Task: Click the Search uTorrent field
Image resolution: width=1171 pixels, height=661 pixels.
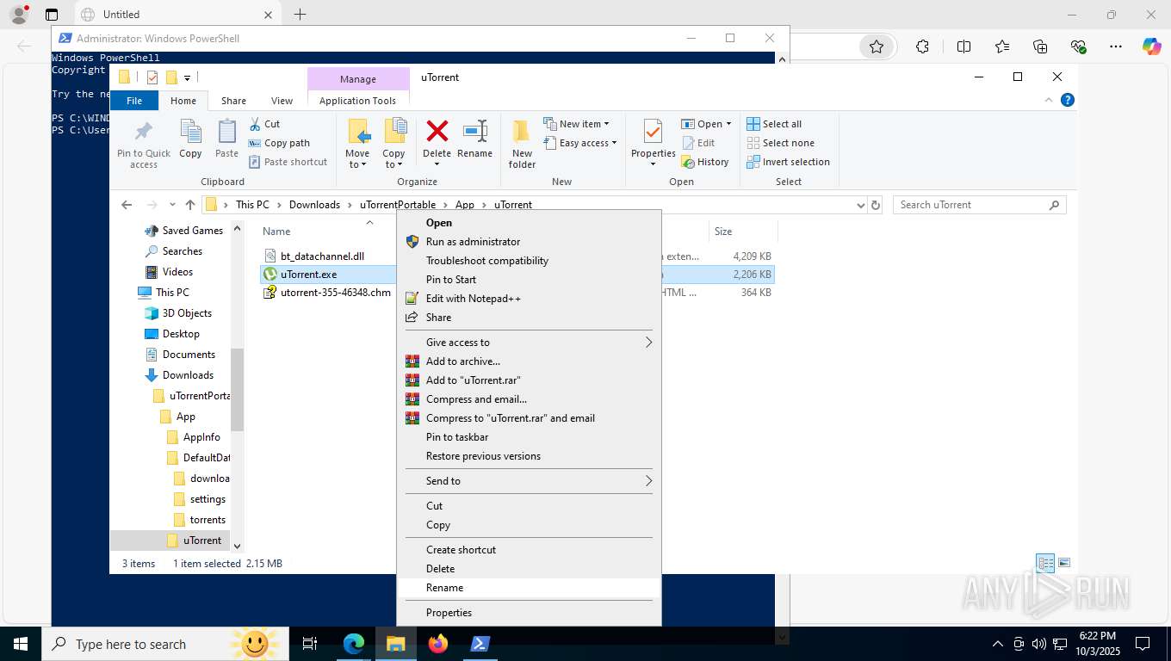Action: pyautogui.click(x=979, y=205)
